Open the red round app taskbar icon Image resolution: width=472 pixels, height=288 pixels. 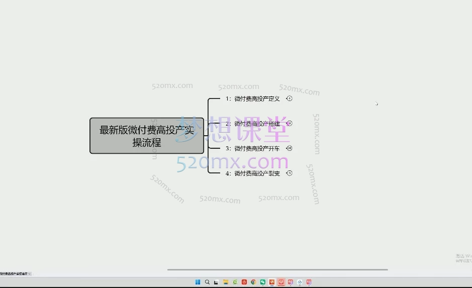[x=244, y=282]
